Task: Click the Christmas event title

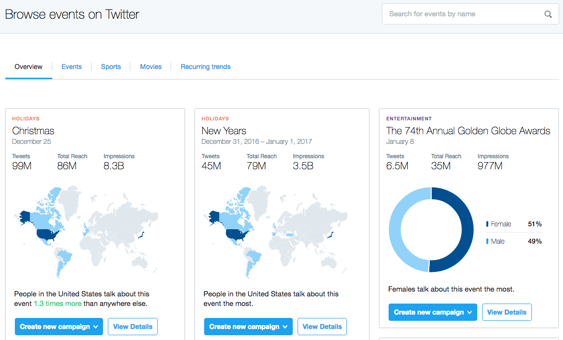Action: 33,131
